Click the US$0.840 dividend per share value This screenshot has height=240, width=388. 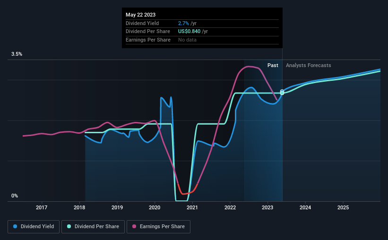190,32
